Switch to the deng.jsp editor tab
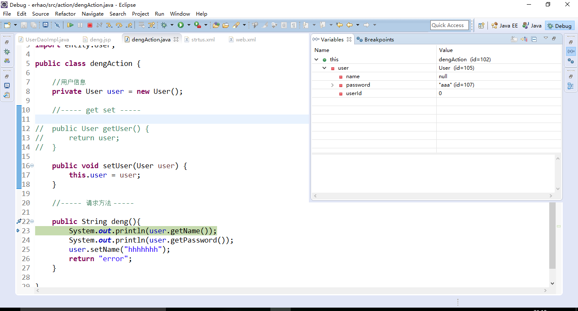 click(x=97, y=39)
